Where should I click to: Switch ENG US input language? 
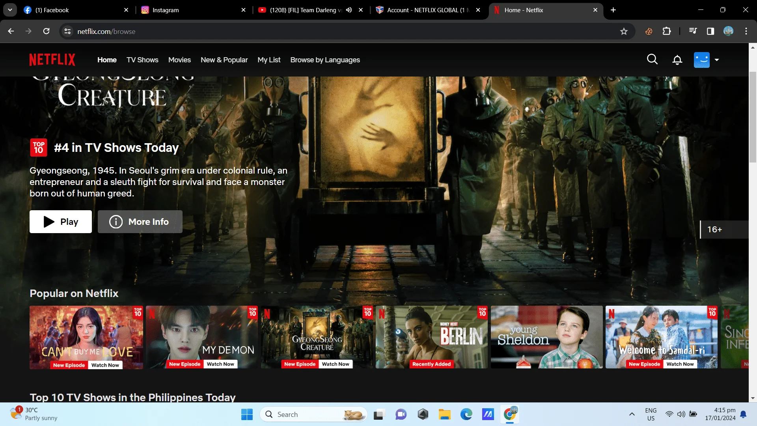[651, 414]
